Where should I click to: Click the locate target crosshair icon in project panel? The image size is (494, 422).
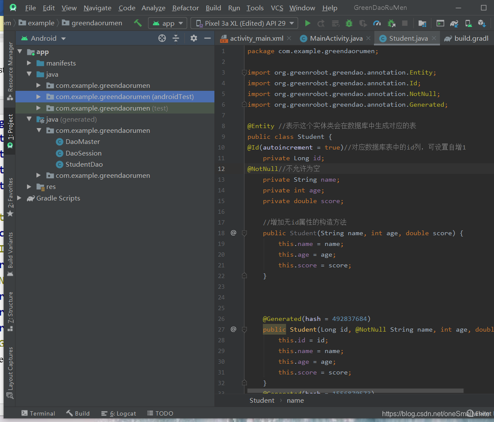[x=162, y=39]
